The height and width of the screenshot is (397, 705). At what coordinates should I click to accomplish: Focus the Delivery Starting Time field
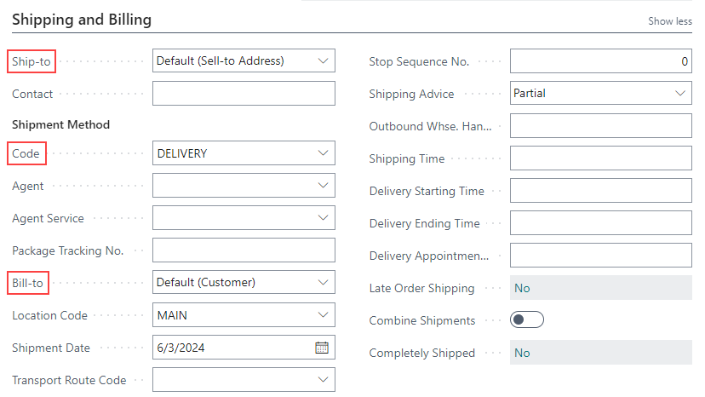(x=600, y=191)
